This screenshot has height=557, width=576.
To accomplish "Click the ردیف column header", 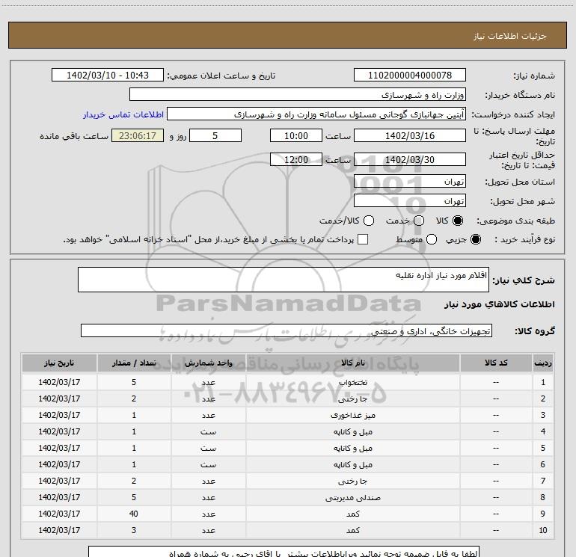I will (543, 363).
